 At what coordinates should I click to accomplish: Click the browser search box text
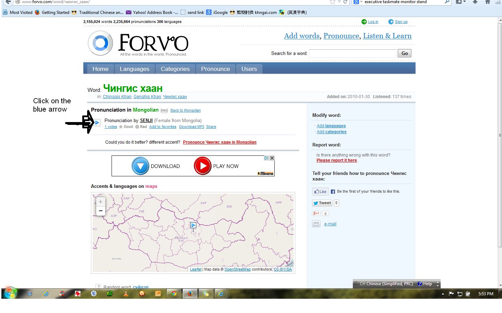pyautogui.click(x=396, y=2)
